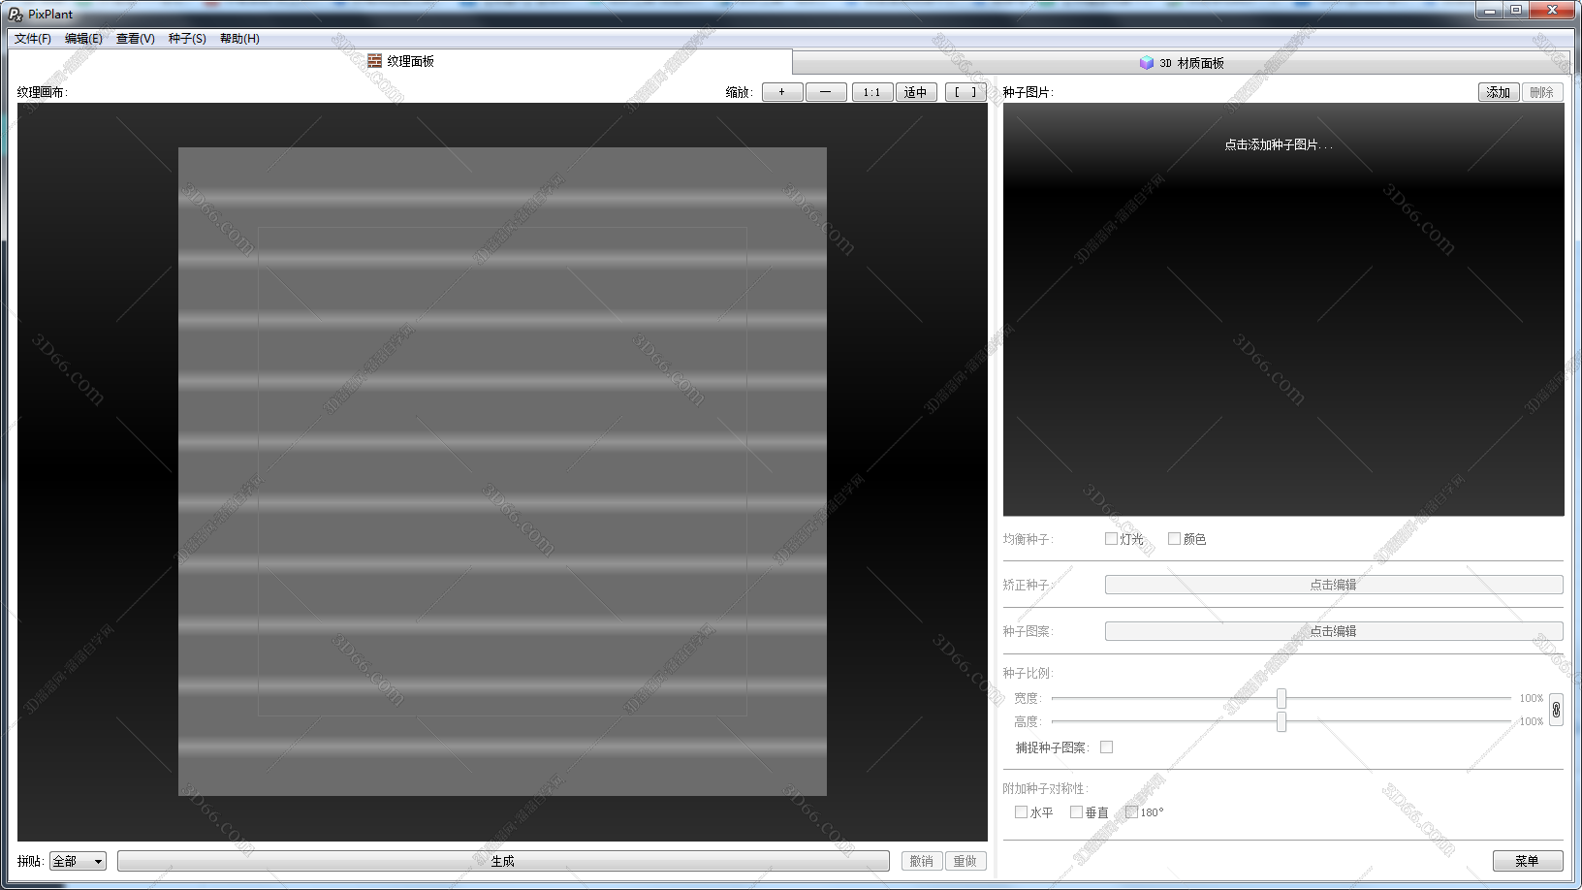
Task: Check the 捕捉种子图案 checkbox
Action: 1106,747
